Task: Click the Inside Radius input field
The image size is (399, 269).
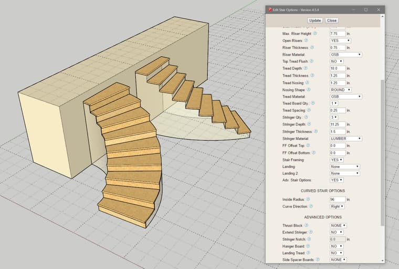Action: tap(338, 199)
